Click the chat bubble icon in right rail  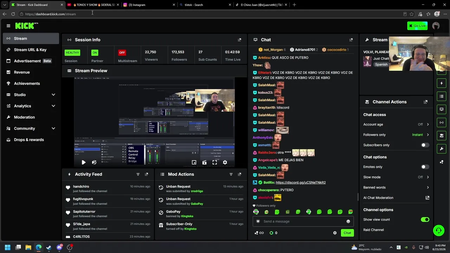[442, 109]
